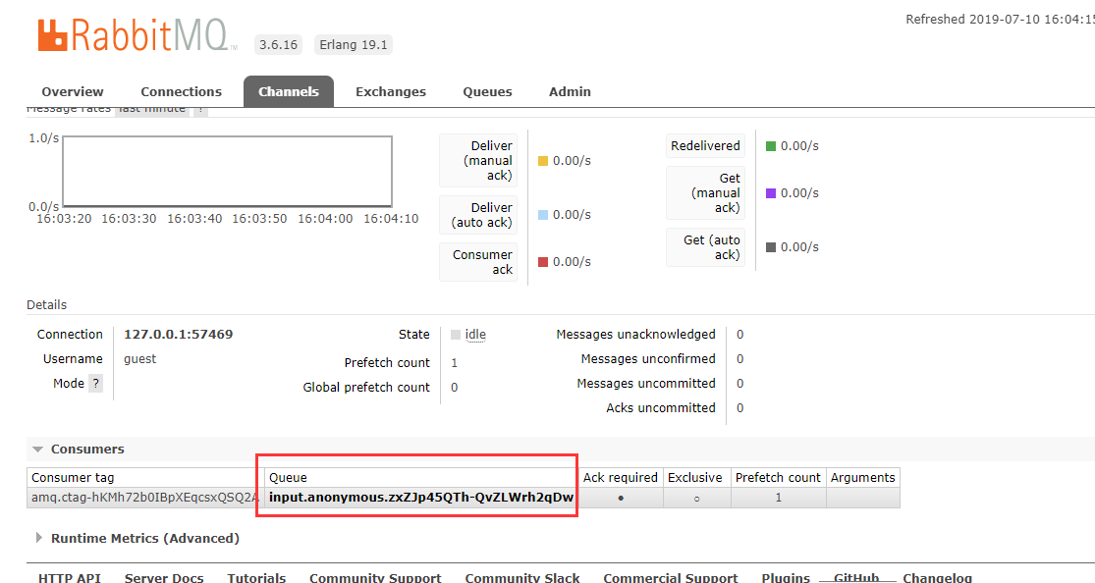This screenshot has width=1095, height=583.
Task: Open the Admin tab
Action: click(570, 91)
